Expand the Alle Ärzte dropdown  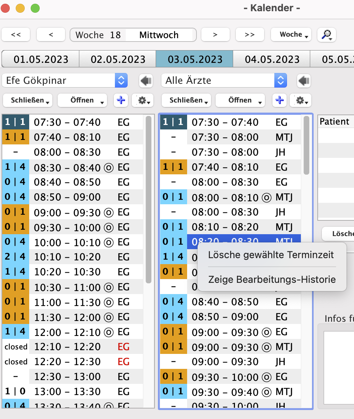click(x=280, y=80)
